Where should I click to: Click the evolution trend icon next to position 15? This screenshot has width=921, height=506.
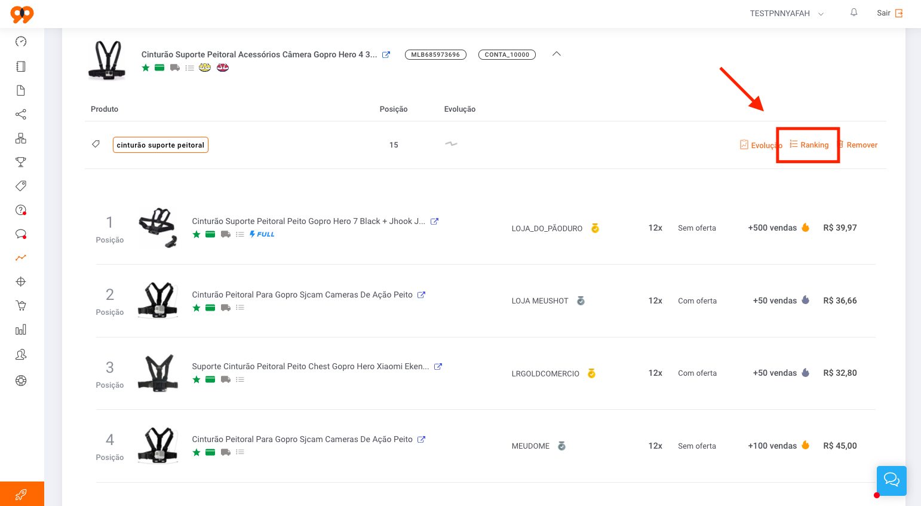click(451, 144)
